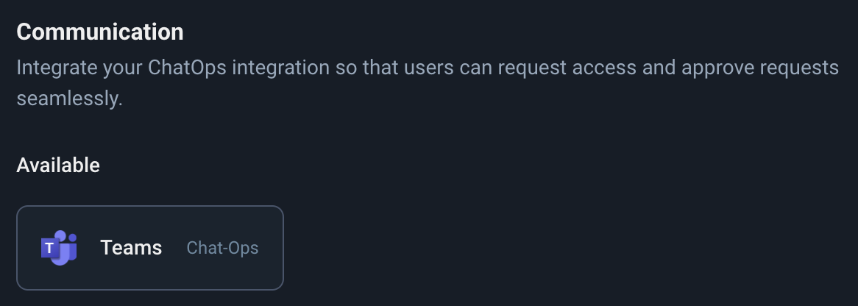This screenshot has width=858, height=306.
Task: Click the word "seamlessly." in description
Action: [69, 99]
